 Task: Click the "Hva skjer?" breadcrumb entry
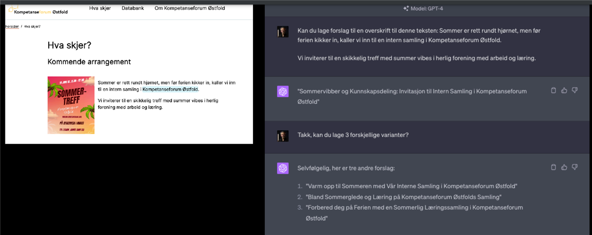click(32, 26)
